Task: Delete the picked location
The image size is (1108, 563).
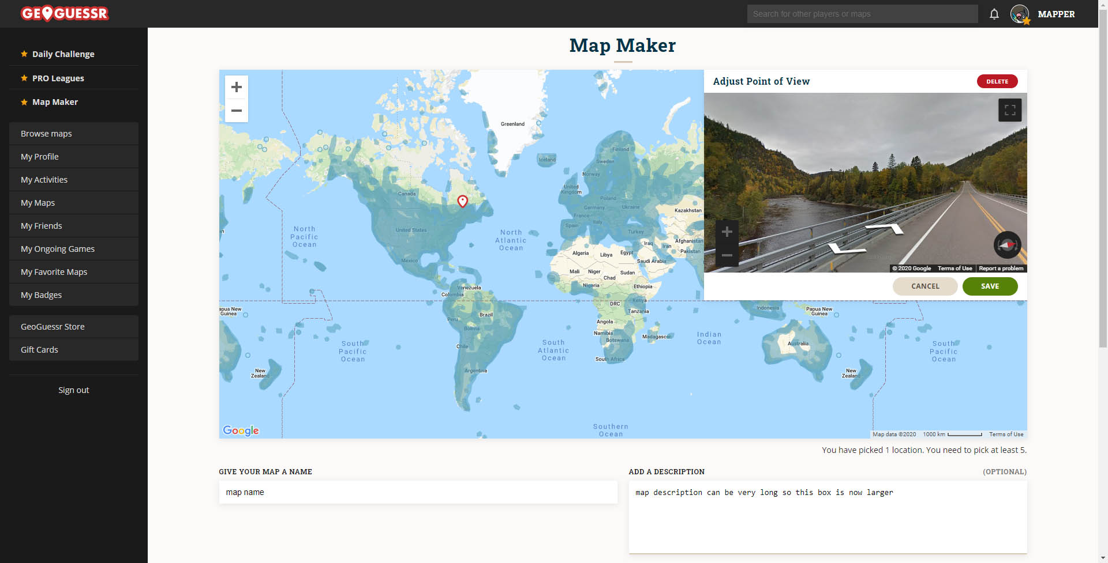Action: (x=997, y=81)
